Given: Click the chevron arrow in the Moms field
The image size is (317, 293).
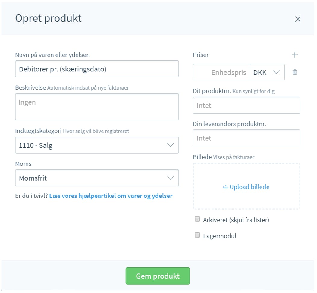Looking at the screenshot, I should tap(171, 178).
